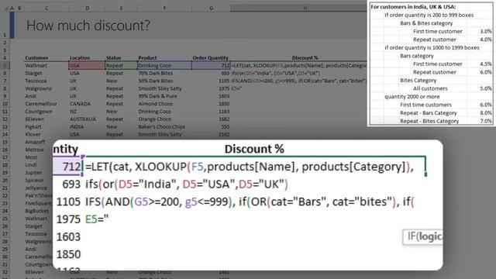Click the '99% Dark & Pure' product cell
Screen dimensions: 496x279
(x=157, y=96)
